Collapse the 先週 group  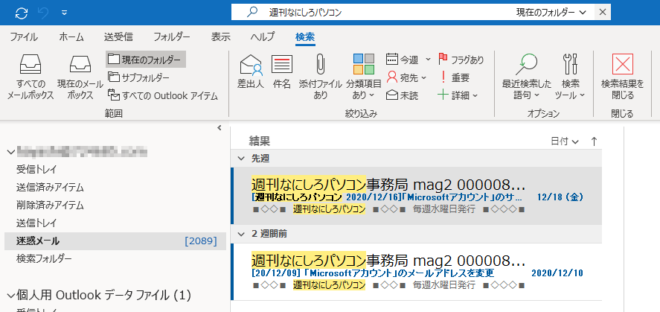pos(241,159)
